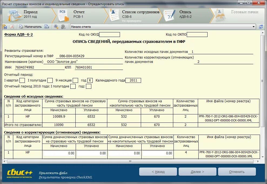The image size is (267, 184).
Task: Open the Приложить файл link
Action: (x=53, y=173)
